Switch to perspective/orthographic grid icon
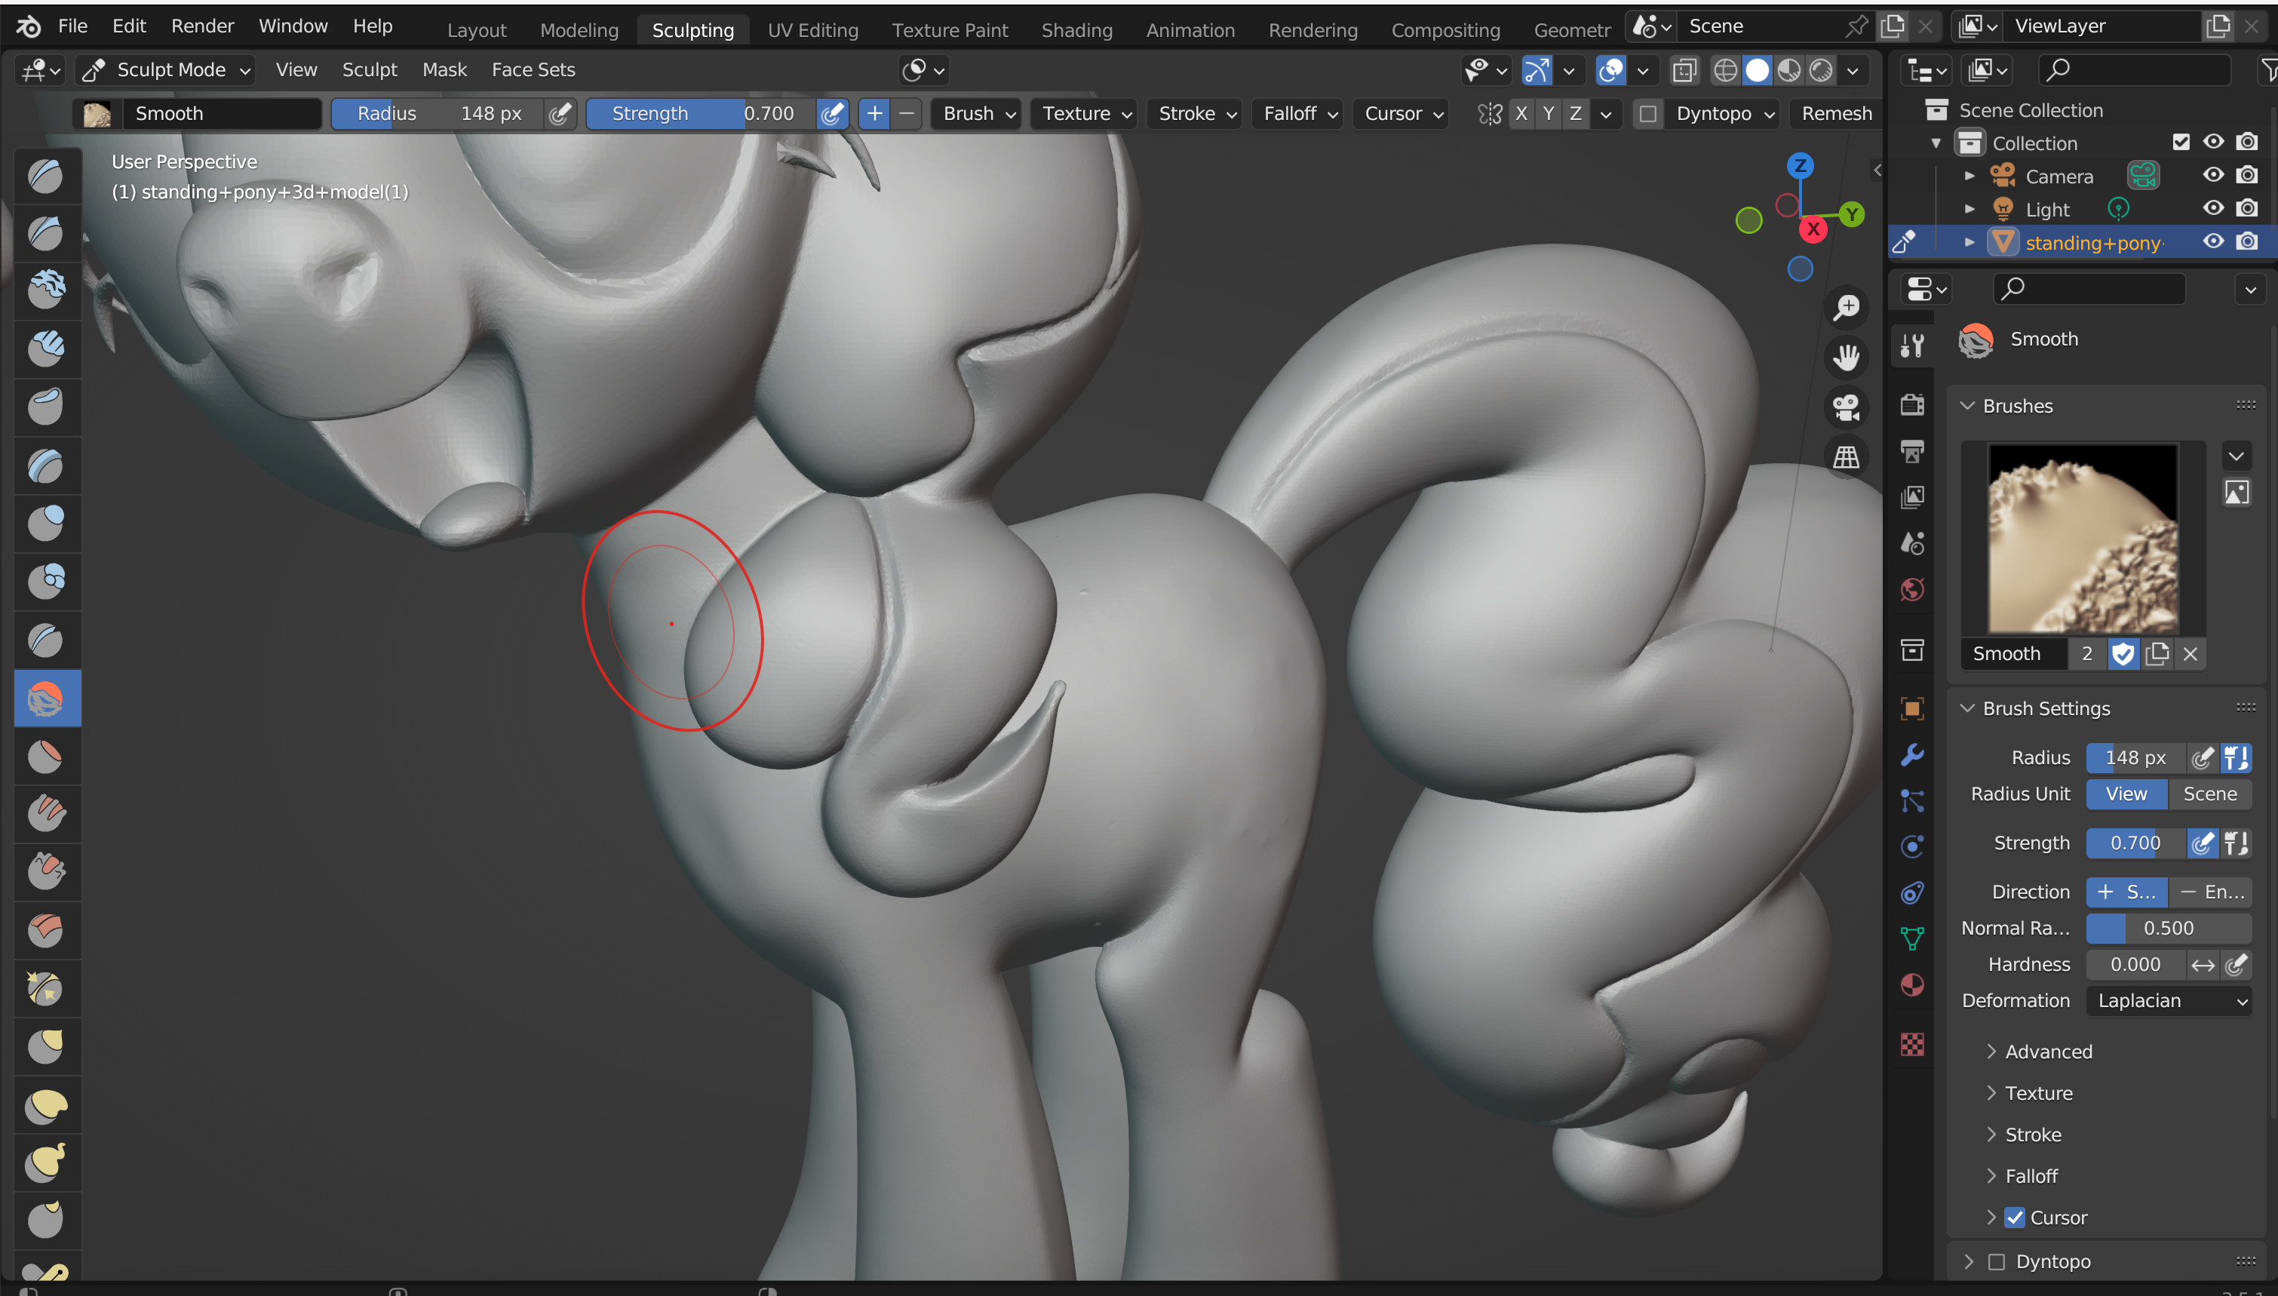 click(x=1847, y=457)
